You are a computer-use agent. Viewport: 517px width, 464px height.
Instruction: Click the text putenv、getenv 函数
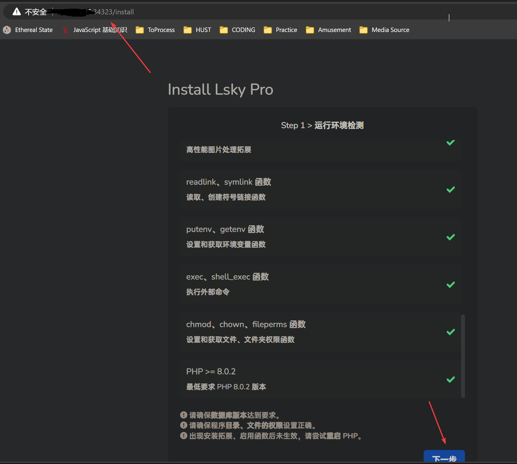(225, 229)
